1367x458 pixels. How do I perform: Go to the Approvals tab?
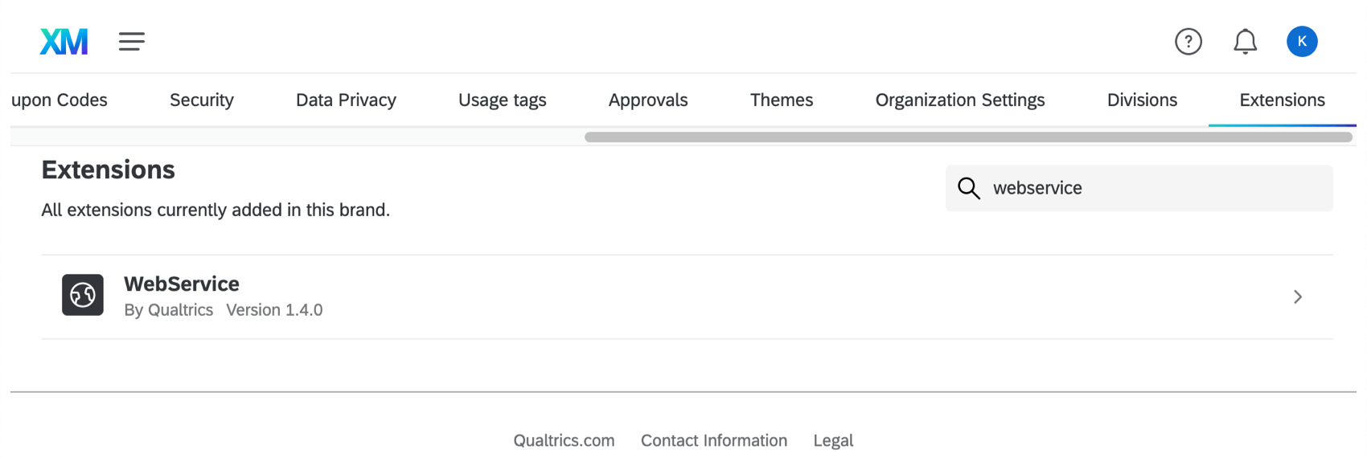click(647, 100)
